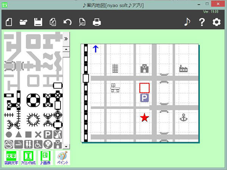The height and width of the screenshot is (170, 227).
Task: Choose the wheelchair symbol in the palette
Action: [38, 144]
